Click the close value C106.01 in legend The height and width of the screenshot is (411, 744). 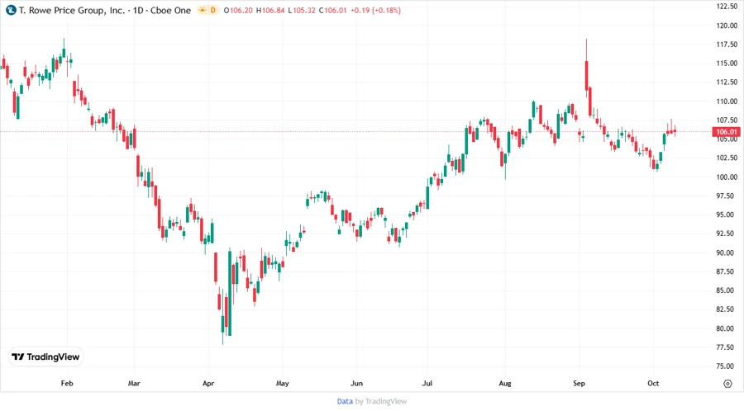pyautogui.click(x=332, y=11)
